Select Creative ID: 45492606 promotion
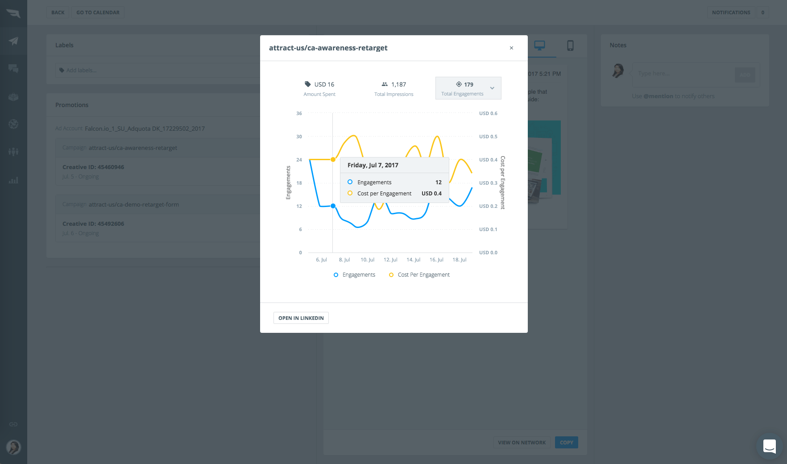Viewport: 787px width, 464px height. click(x=158, y=228)
